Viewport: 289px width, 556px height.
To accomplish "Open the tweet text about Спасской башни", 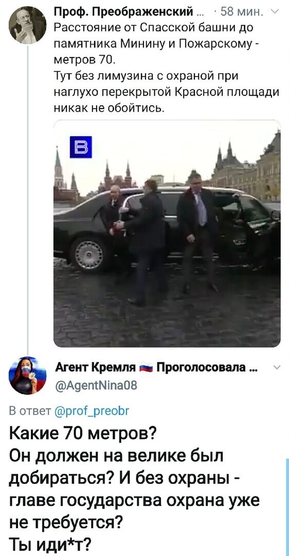I will 167,66.
